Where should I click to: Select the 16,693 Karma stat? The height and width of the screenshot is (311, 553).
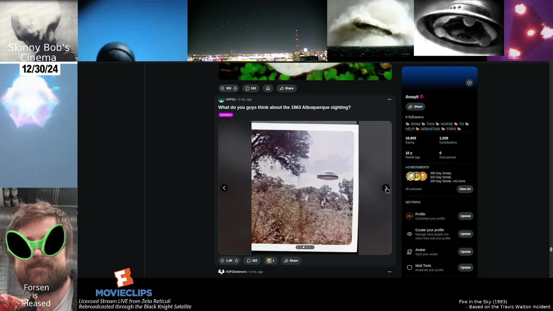(411, 140)
